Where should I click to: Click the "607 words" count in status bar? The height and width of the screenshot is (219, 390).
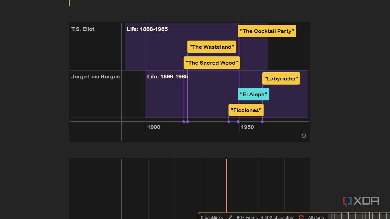pyautogui.click(x=247, y=217)
